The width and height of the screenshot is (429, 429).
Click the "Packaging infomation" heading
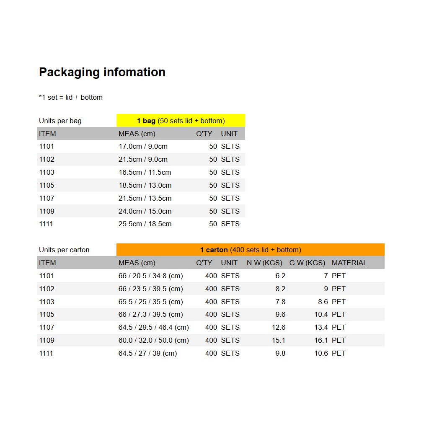pyautogui.click(x=102, y=72)
